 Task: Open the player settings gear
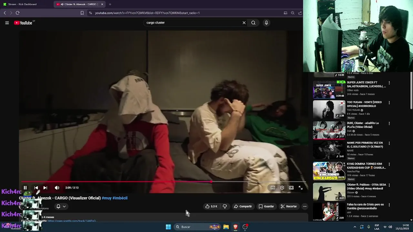[282, 188]
